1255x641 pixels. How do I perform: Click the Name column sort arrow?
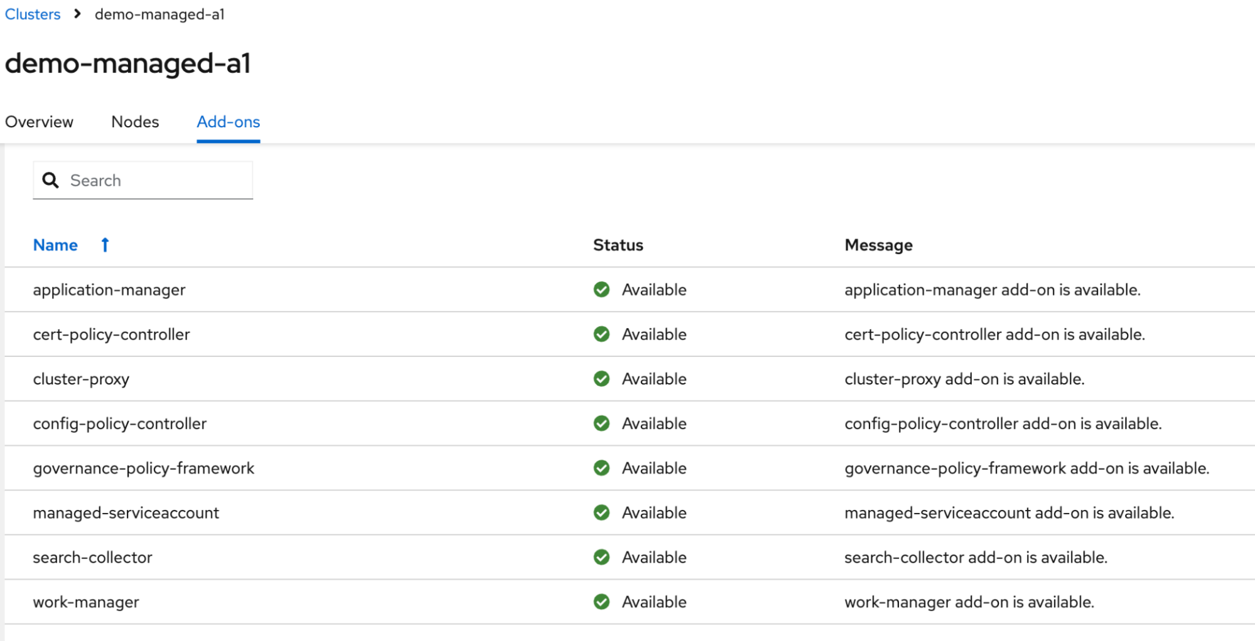pos(105,245)
